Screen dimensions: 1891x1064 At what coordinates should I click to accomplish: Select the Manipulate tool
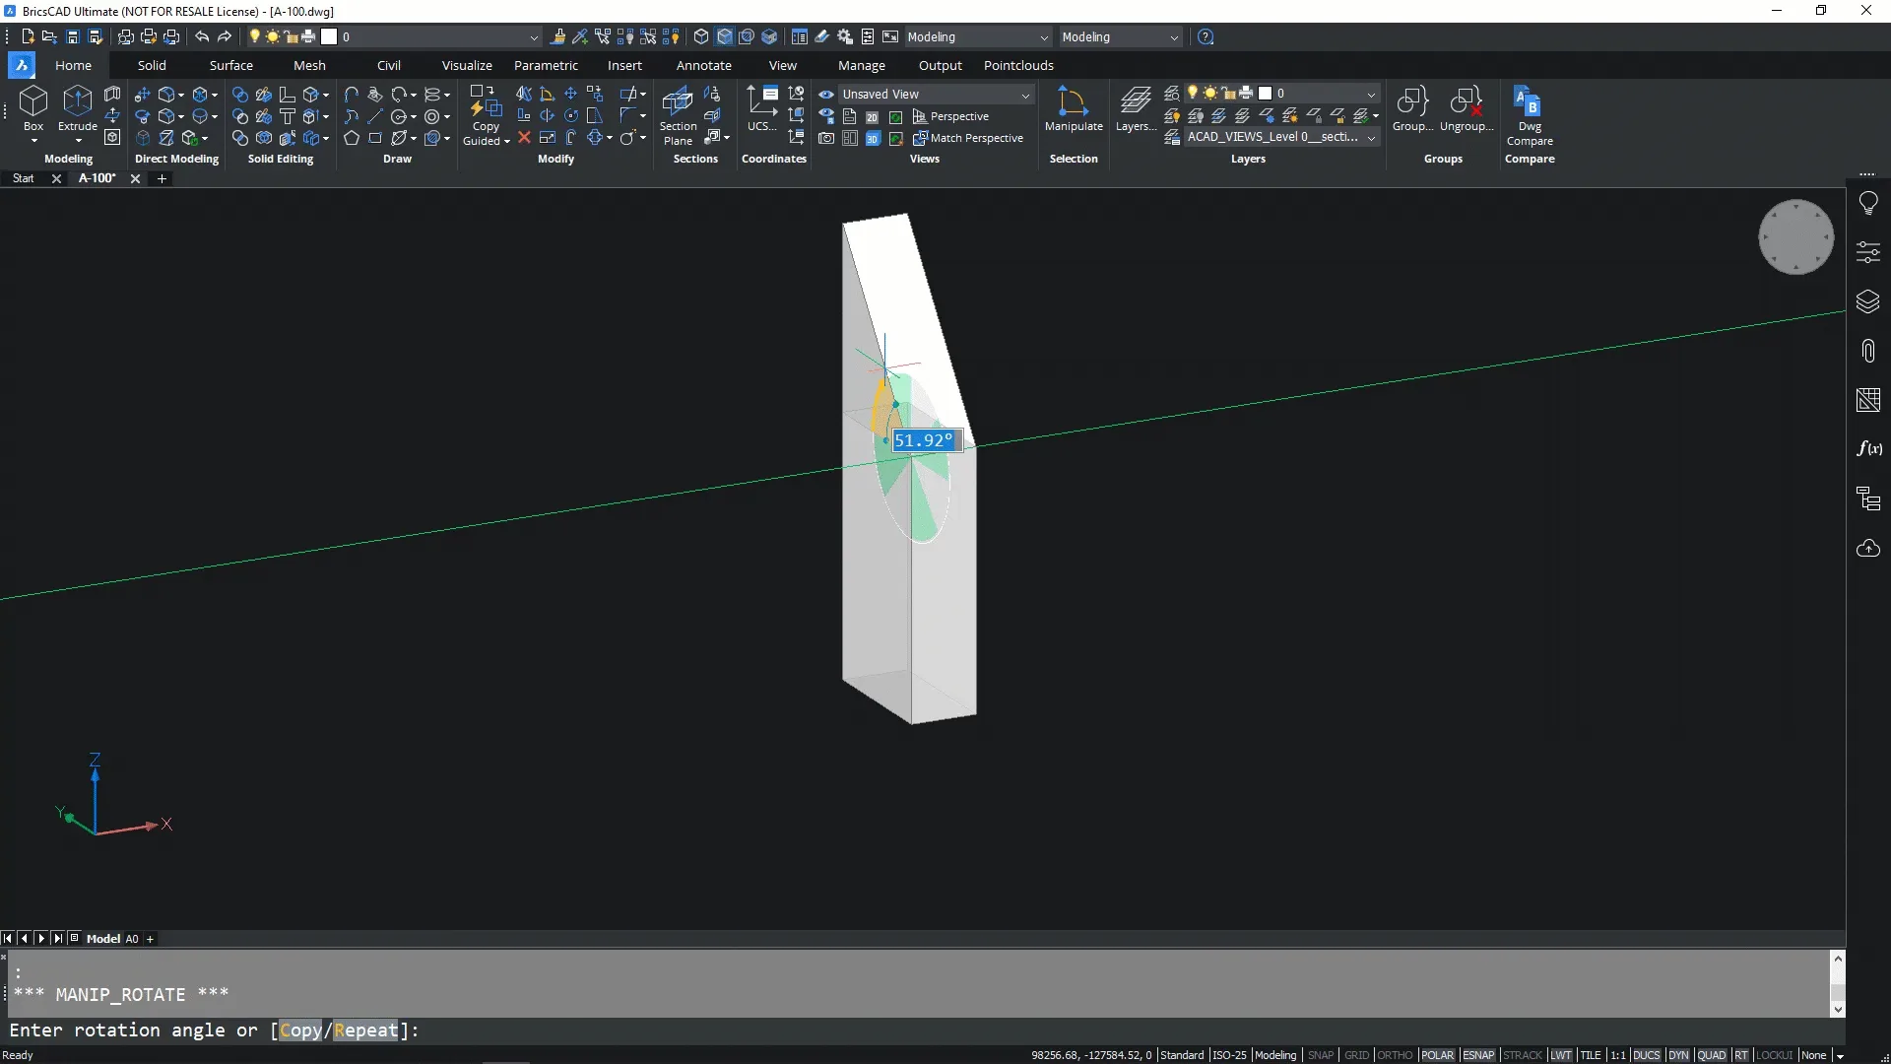pos(1073,102)
